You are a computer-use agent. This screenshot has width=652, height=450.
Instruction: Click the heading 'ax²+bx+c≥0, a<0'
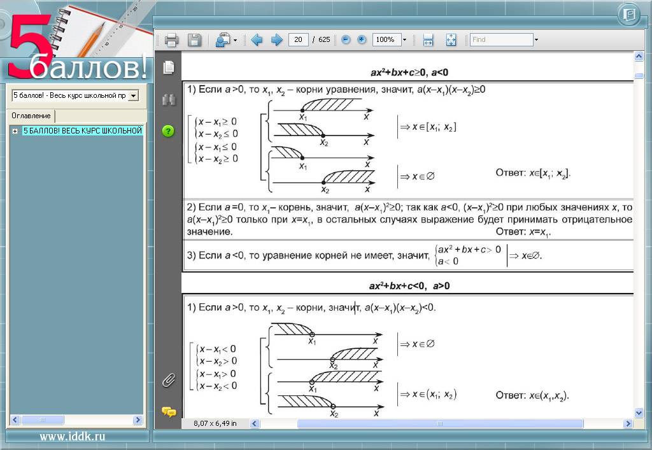(409, 72)
